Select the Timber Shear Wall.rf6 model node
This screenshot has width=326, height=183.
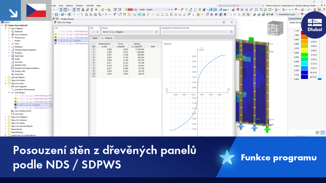tap(18, 25)
